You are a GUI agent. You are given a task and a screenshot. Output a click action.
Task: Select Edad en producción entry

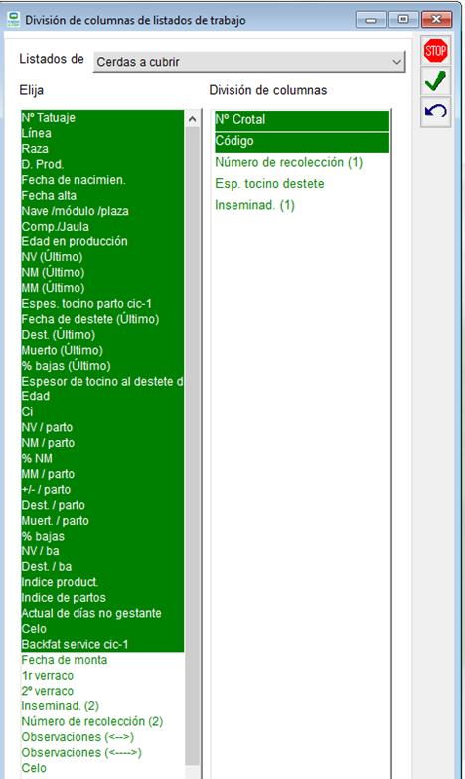point(102,241)
